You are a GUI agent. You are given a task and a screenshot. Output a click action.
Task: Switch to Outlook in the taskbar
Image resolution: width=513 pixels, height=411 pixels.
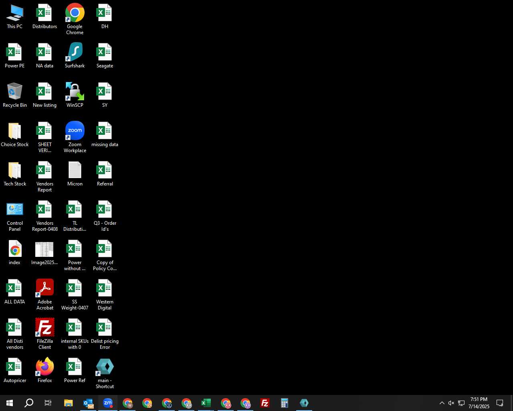pos(88,403)
